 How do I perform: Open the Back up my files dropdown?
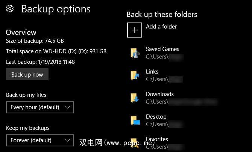[x=39, y=107]
